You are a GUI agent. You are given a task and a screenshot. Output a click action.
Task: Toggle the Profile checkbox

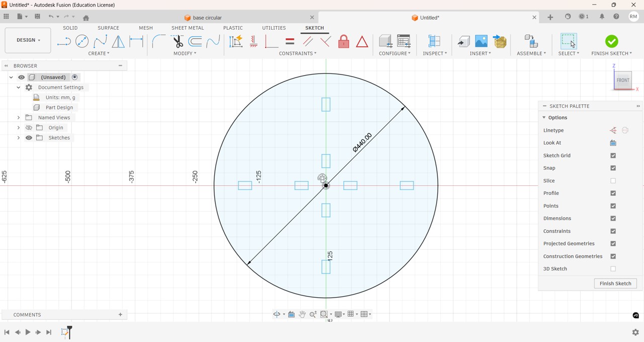(613, 193)
